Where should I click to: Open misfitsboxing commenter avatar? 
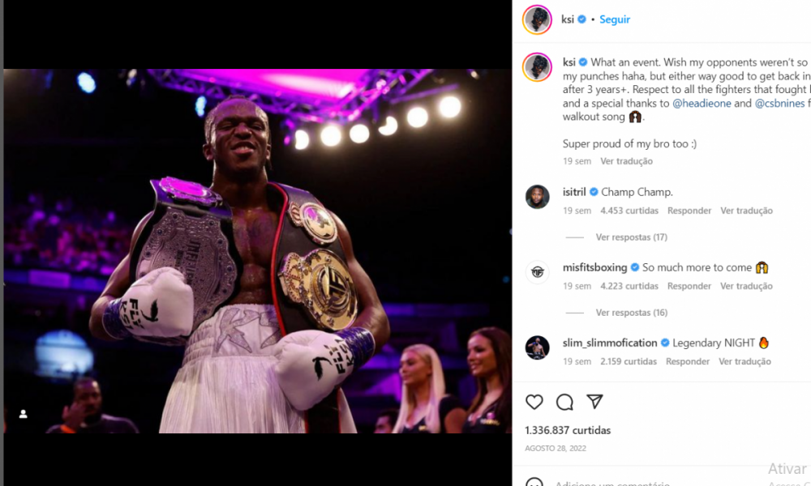(538, 272)
